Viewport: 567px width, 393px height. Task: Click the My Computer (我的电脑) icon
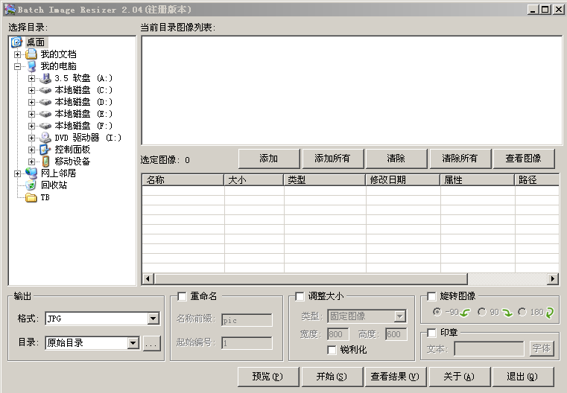coord(31,66)
